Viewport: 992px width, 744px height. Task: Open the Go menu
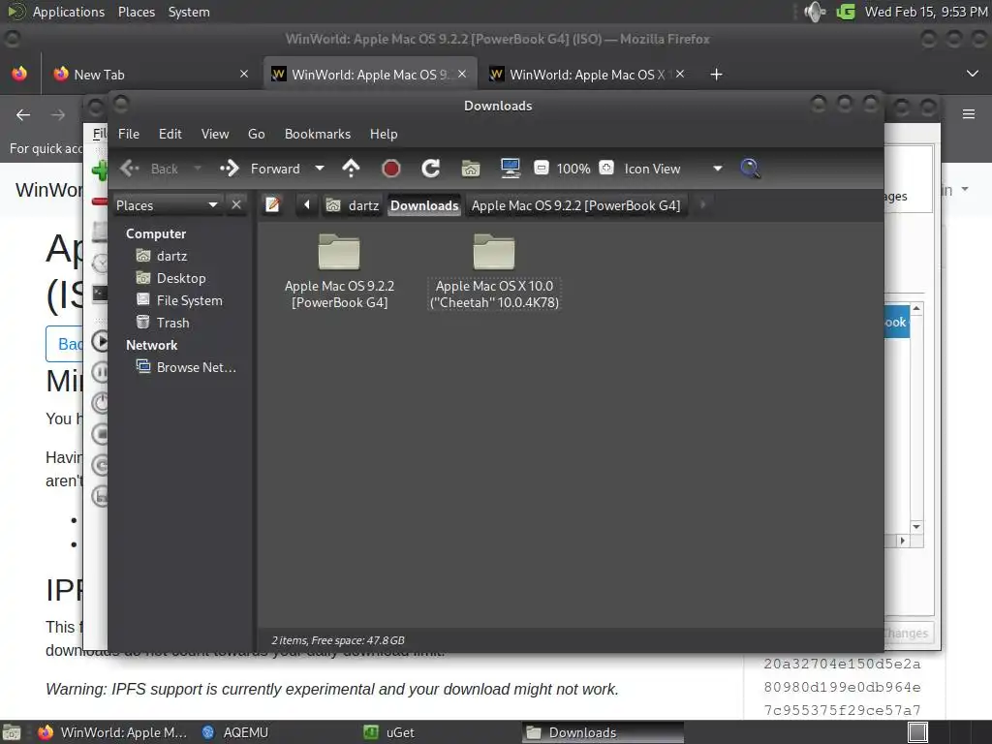tap(256, 134)
